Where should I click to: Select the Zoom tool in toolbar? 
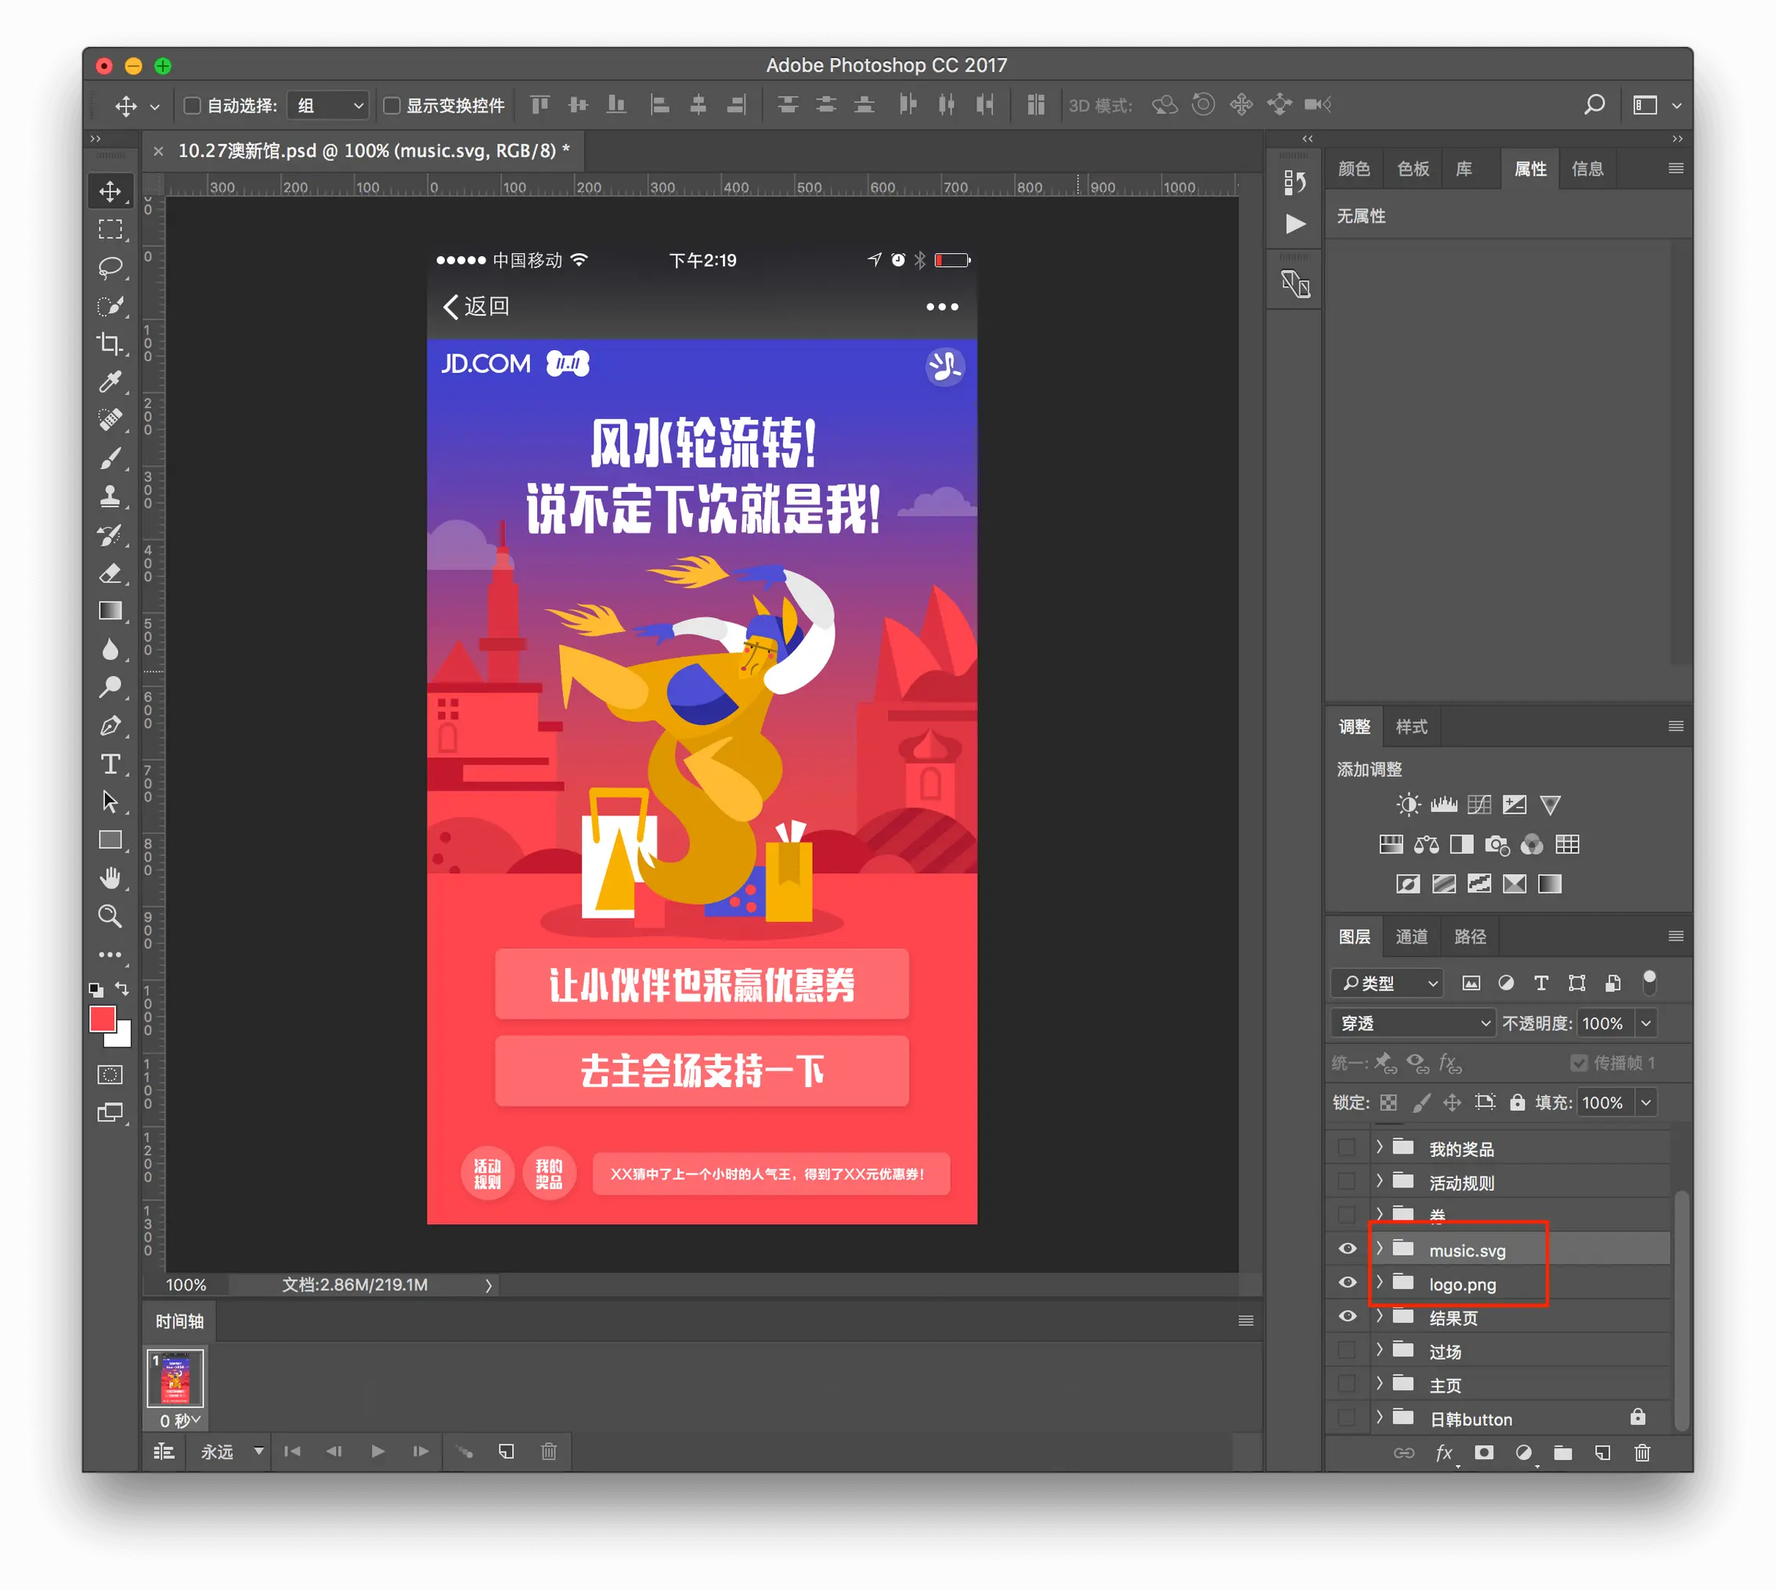[110, 916]
